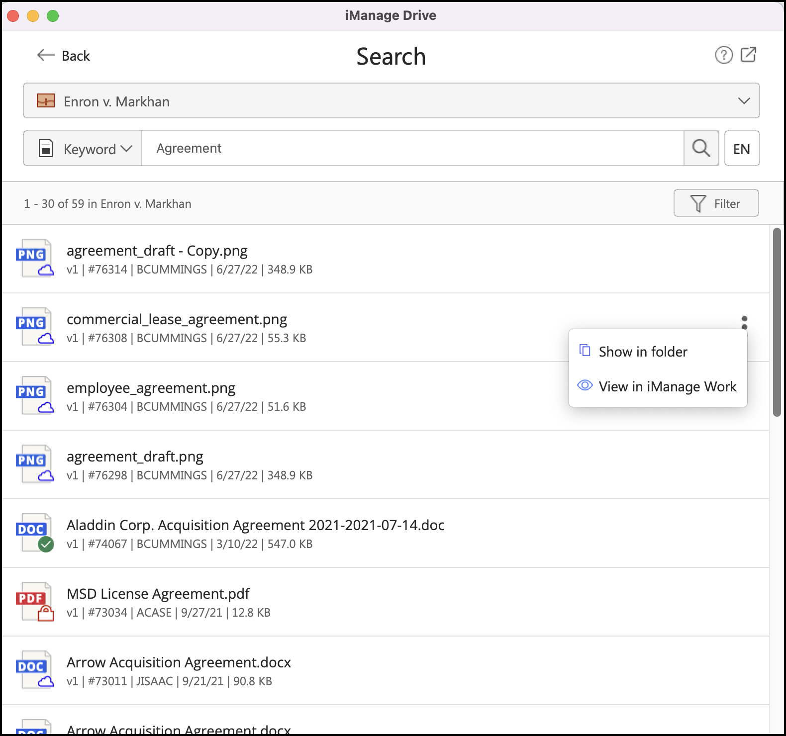
Task: Click PNG file icon for commercial_lease_agreement.png
Action: (x=35, y=327)
